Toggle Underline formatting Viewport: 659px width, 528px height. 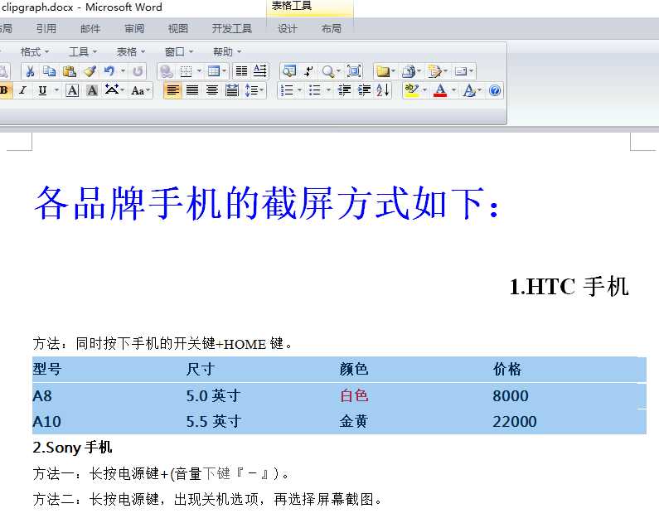point(42,90)
